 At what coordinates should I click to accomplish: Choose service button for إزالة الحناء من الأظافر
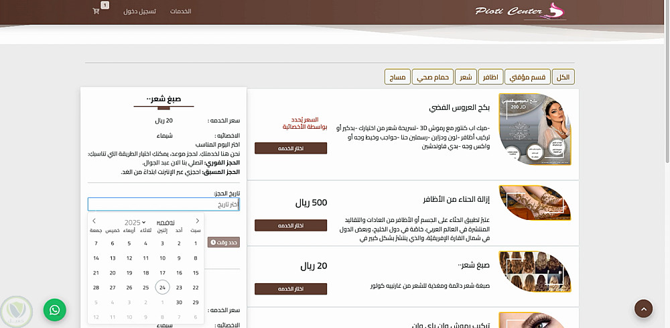pyautogui.click(x=291, y=225)
